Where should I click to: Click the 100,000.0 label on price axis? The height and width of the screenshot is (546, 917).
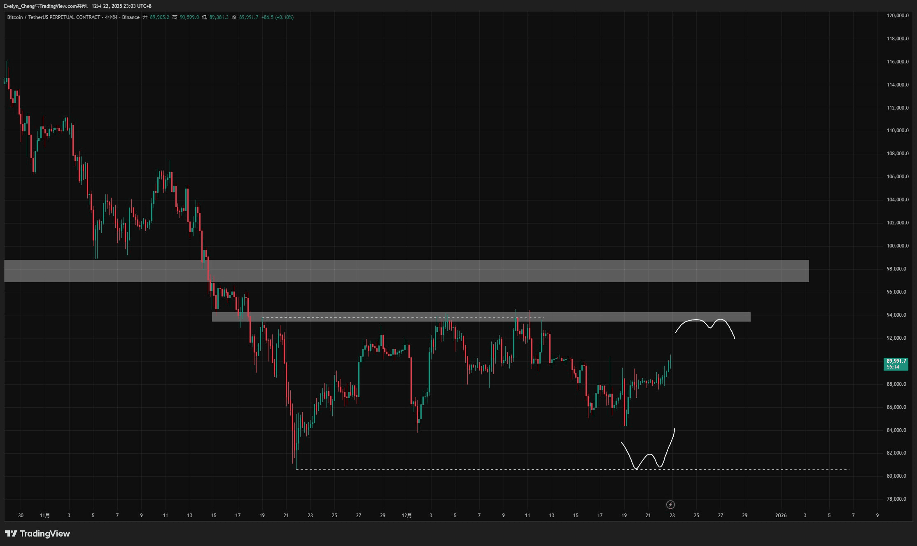(897, 246)
